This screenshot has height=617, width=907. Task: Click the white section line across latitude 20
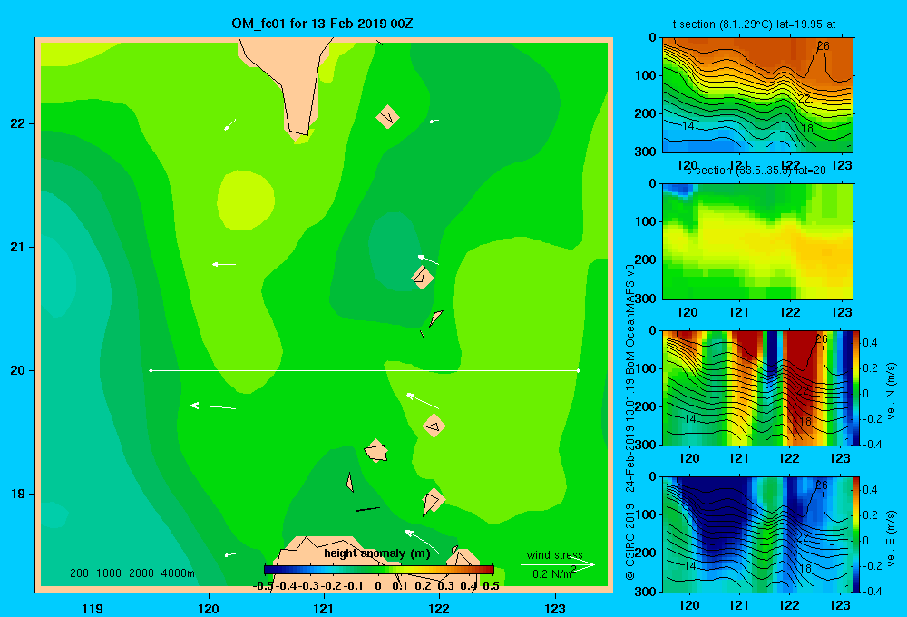pos(365,370)
